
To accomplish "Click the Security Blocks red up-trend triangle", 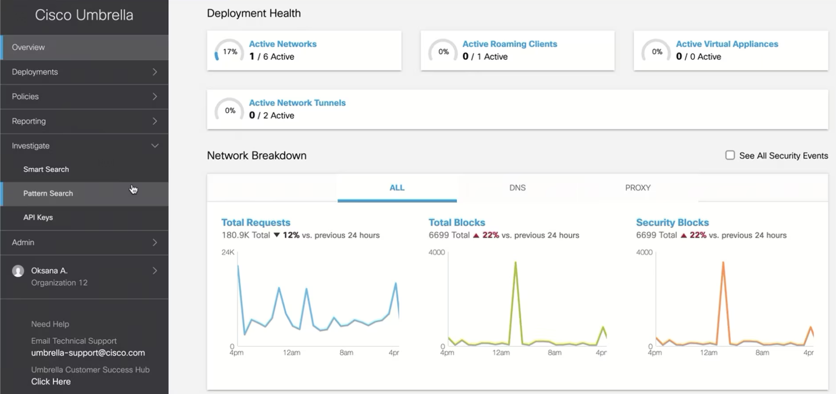I will click(x=684, y=235).
